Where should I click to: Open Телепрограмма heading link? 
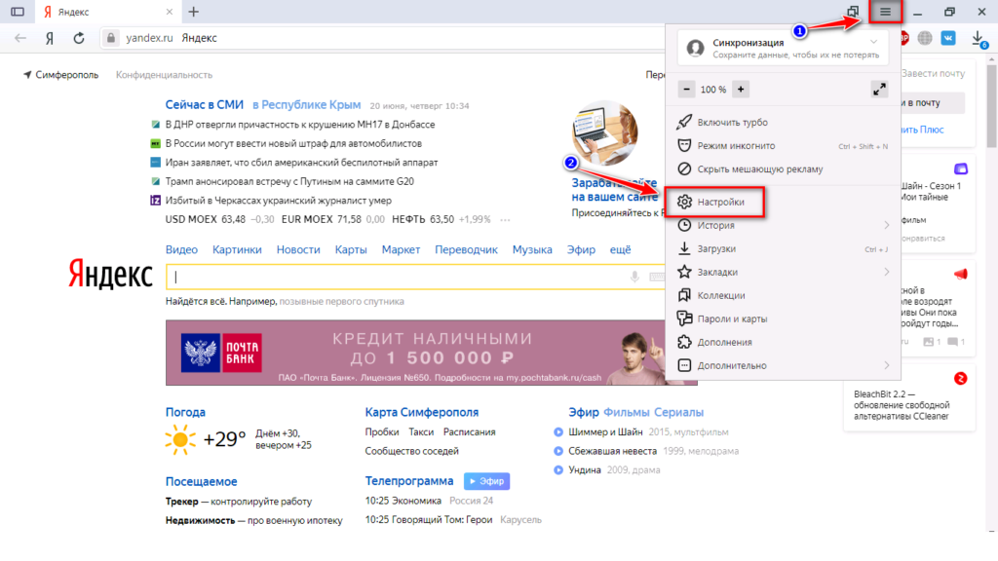[409, 481]
